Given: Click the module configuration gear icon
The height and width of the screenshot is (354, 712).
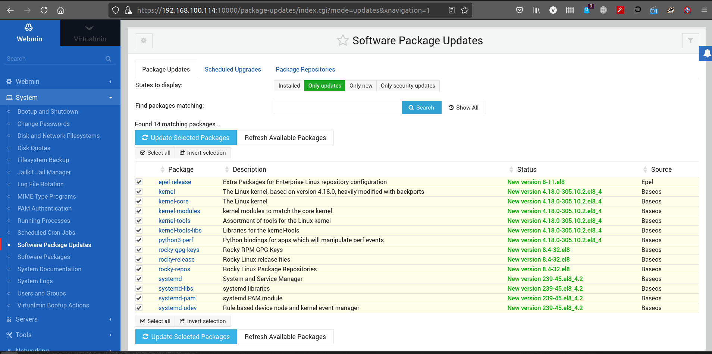Looking at the screenshot, I should tap(144, 41).
